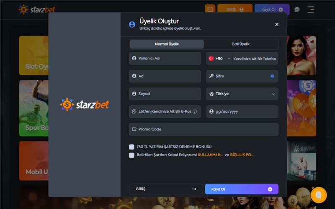
Task: Open the orange live chat bubble
Action: 319,195
